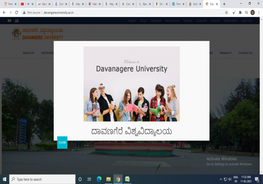Open the Chrome extensions puzzle icon
263x184 pixels.
[240, 13]
